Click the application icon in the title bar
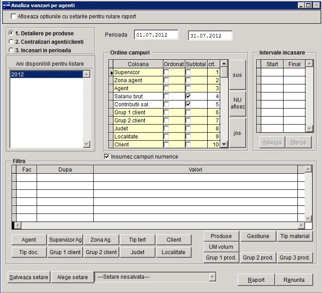This screenshot has width=322, height=293. pos(6,5)
